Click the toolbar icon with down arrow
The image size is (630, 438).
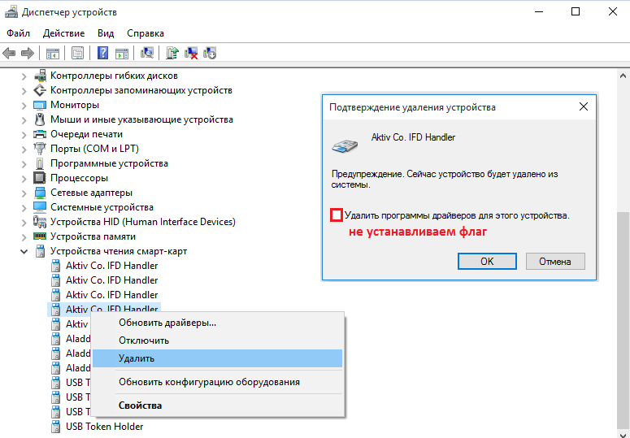(x=211, y=54)
